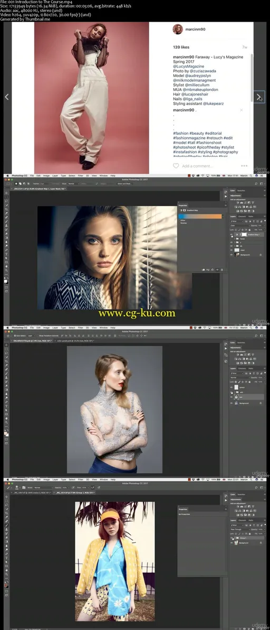The width and height of the screenshot is (270, 630).
Task: Click trash icon in Gradient Map properties panel
Action: click(222, 270)
